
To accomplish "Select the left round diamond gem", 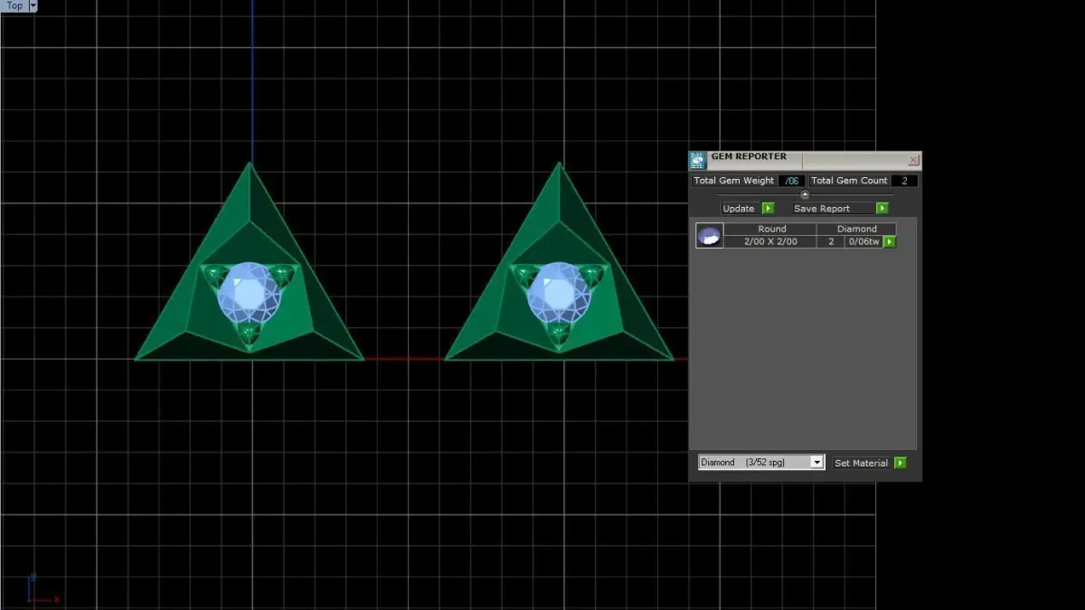I will (x=249, y=293).
